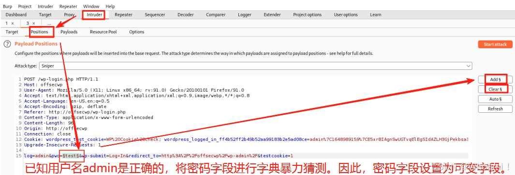Image resolution: width=515 pixels, height=175 pixels.
Task: Click the Clear § button
Action: click(495, 89)
